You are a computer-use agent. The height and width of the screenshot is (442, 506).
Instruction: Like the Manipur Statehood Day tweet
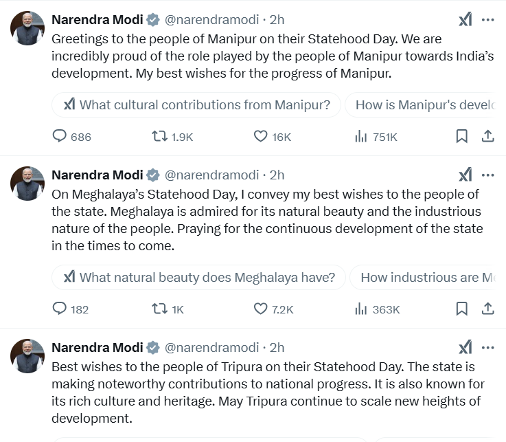click(x=261, y=137)
